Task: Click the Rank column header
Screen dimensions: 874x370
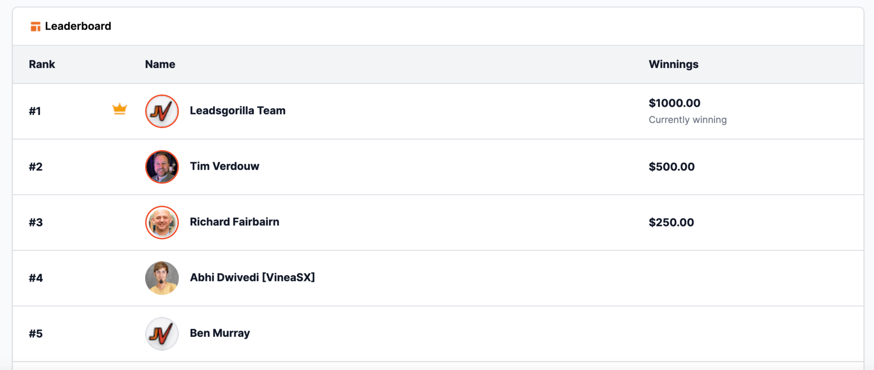Action: (42, 64)
